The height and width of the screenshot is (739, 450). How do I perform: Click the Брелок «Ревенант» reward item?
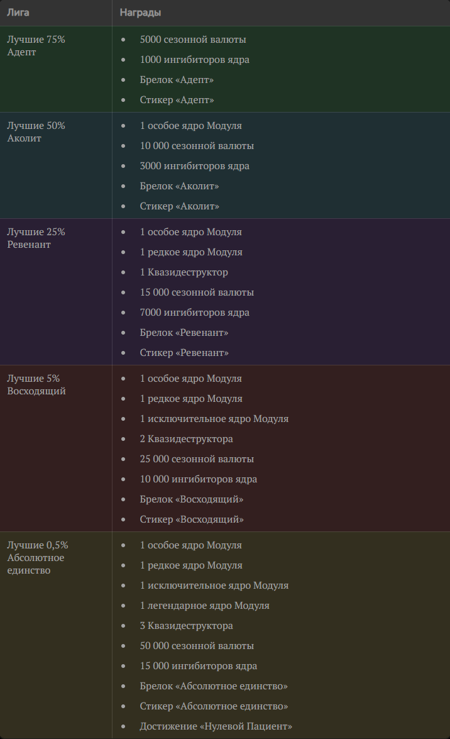tap(184, 333)
